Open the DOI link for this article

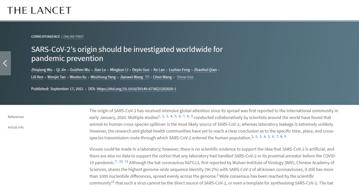coord(136,89)
